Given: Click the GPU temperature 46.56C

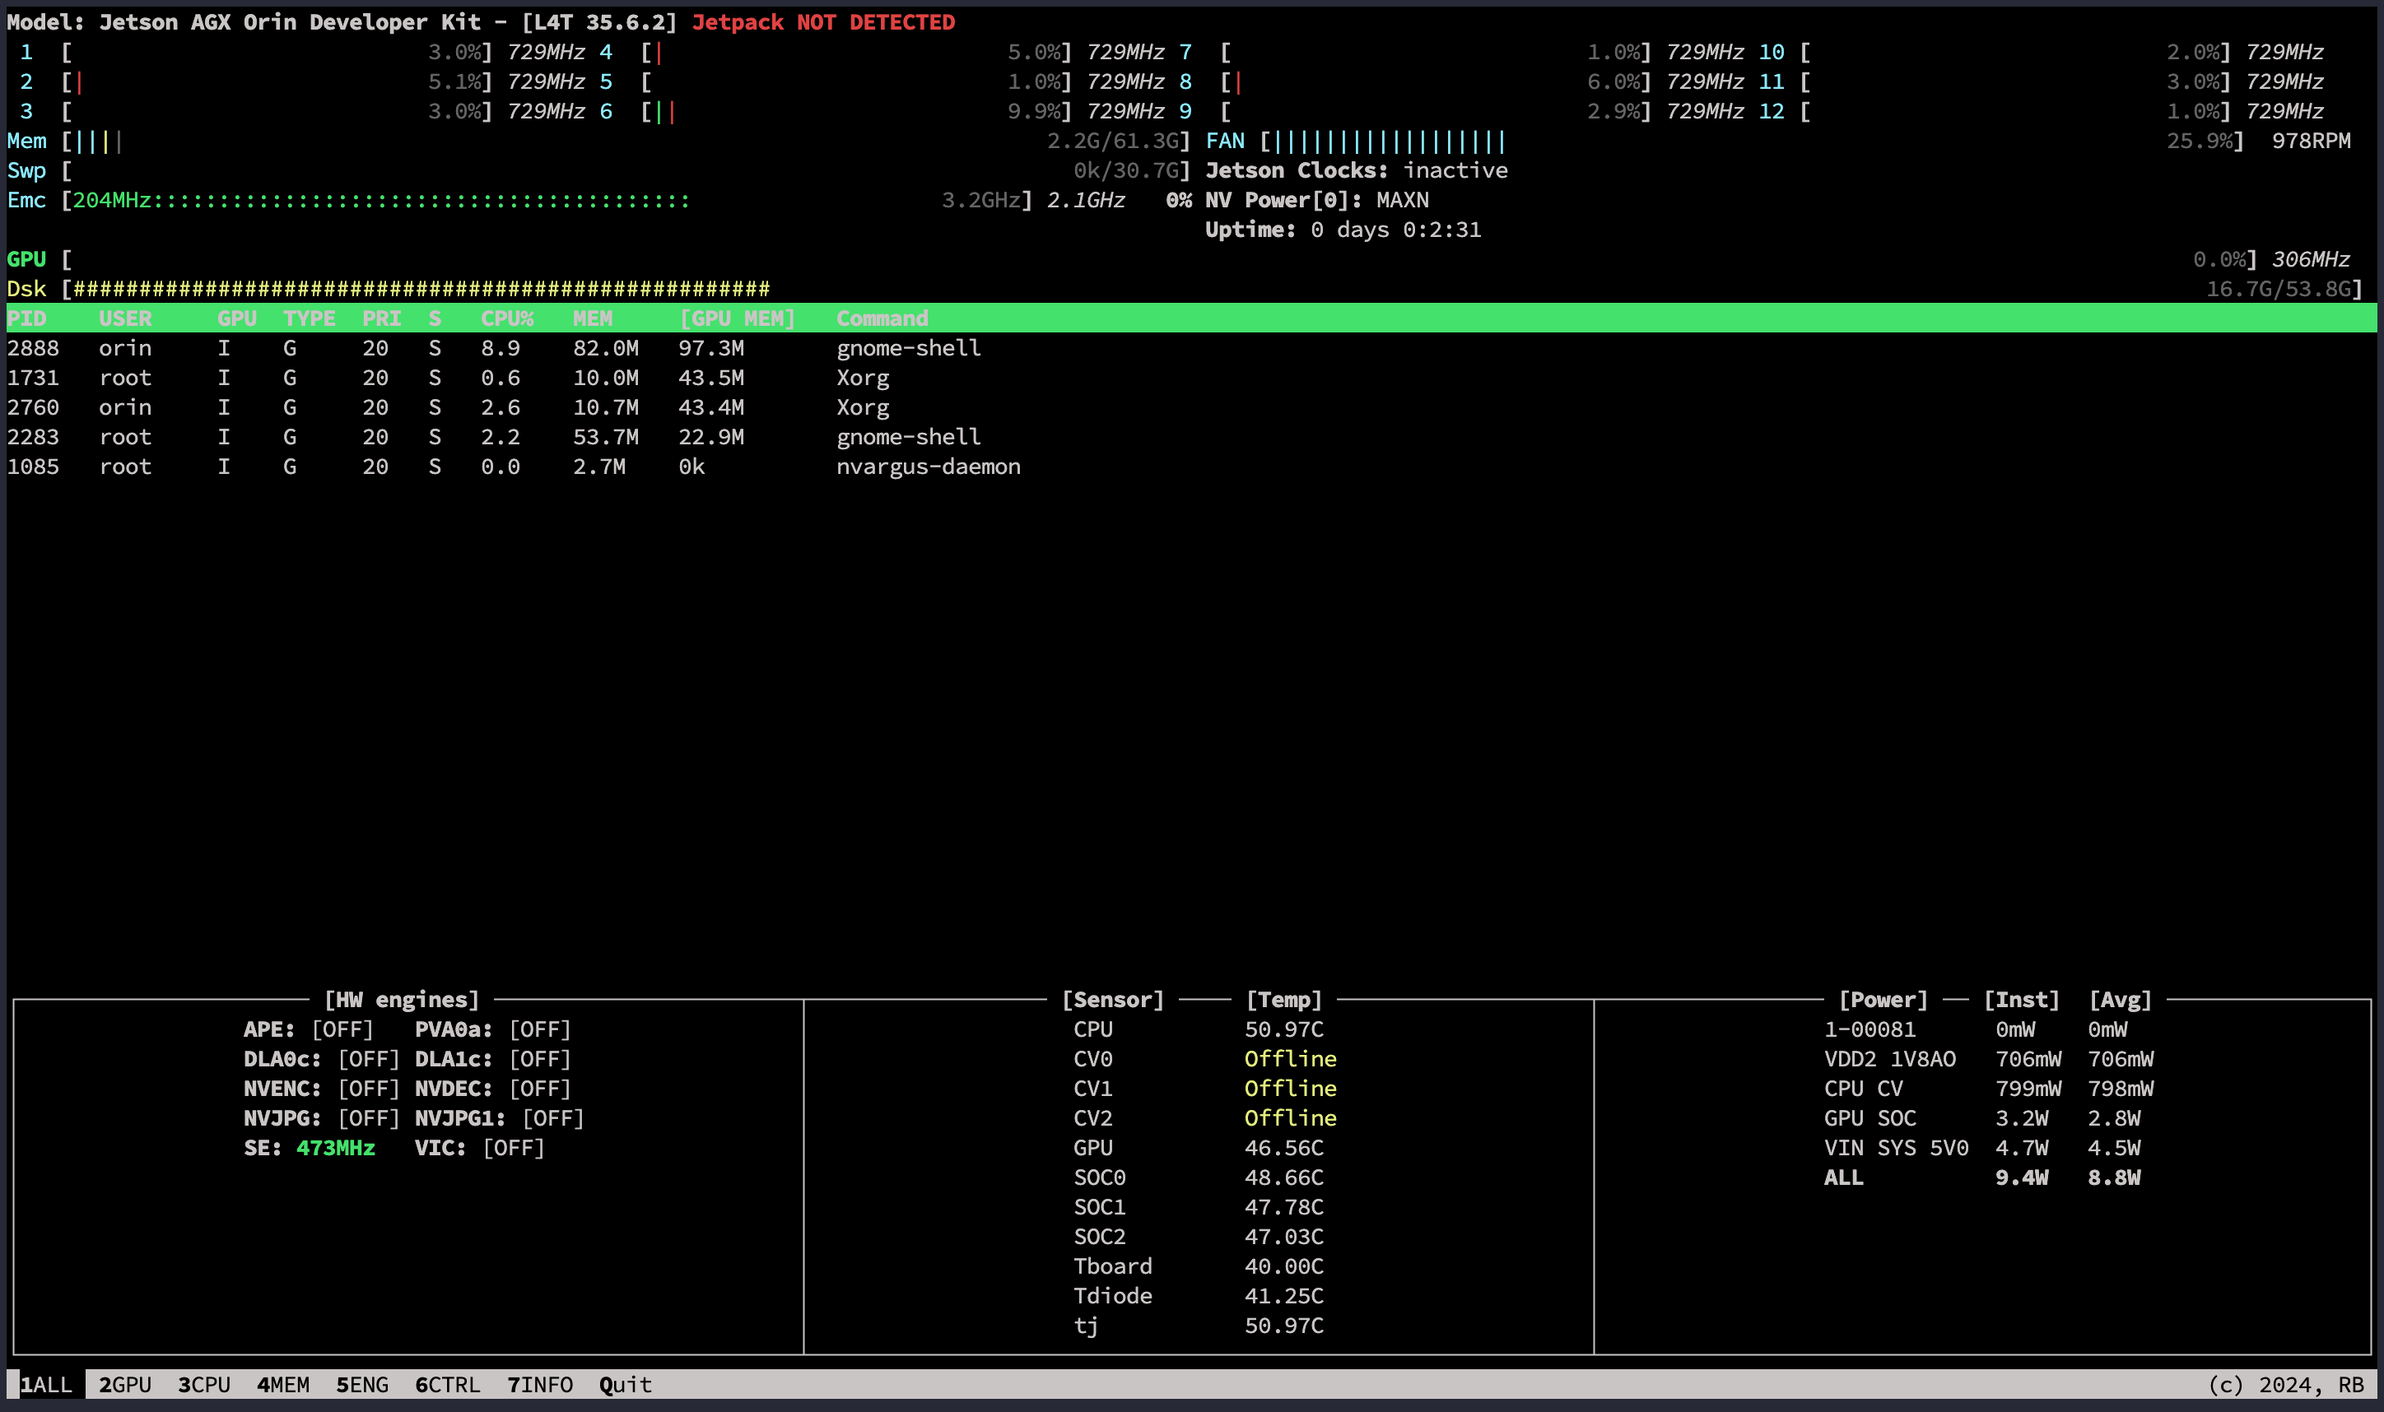Looking at the screenshot, I should point(1284,1148).
